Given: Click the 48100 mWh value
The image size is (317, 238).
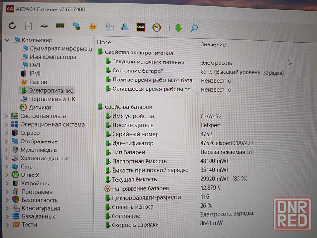Looking at the screenshot, I should coord(215,161).
